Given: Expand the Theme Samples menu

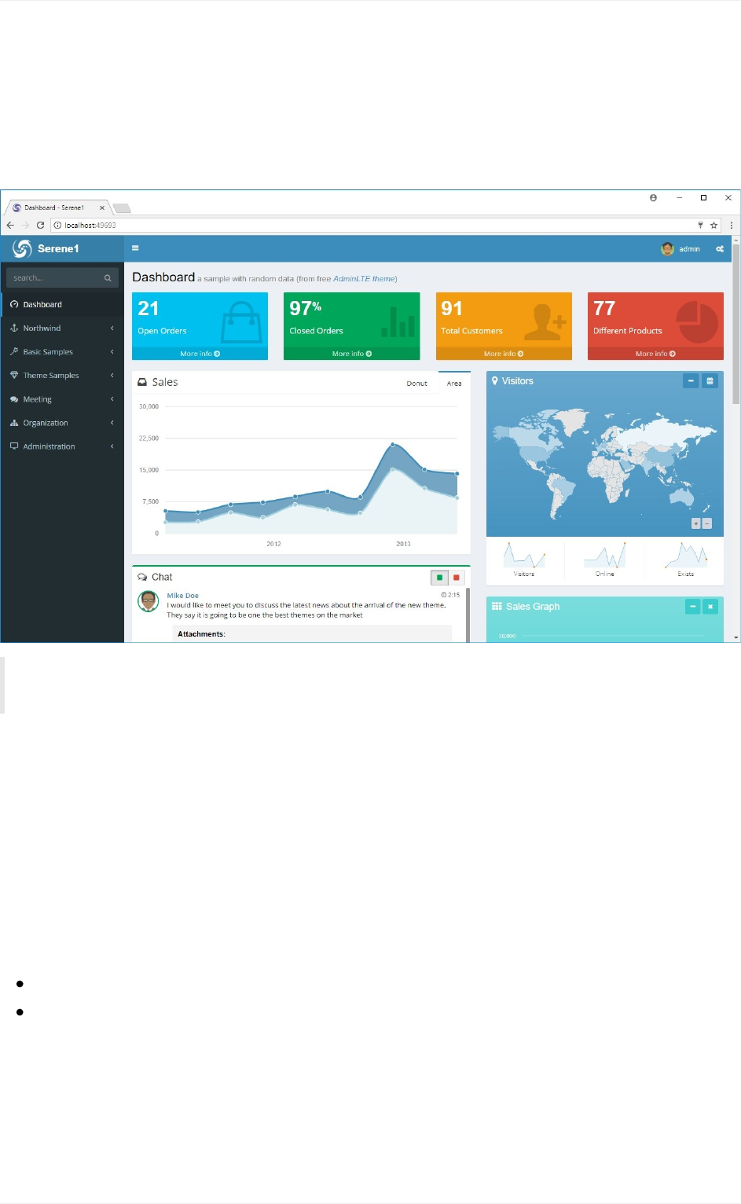Looking at the screenshot, I should [62, 376].
